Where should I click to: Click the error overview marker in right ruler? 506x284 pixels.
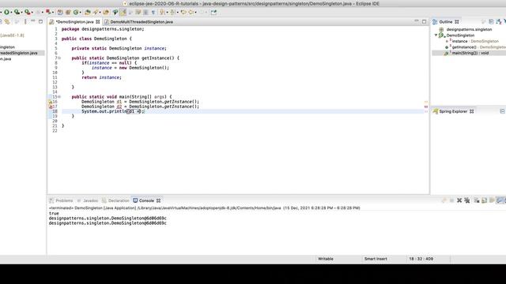426,106
